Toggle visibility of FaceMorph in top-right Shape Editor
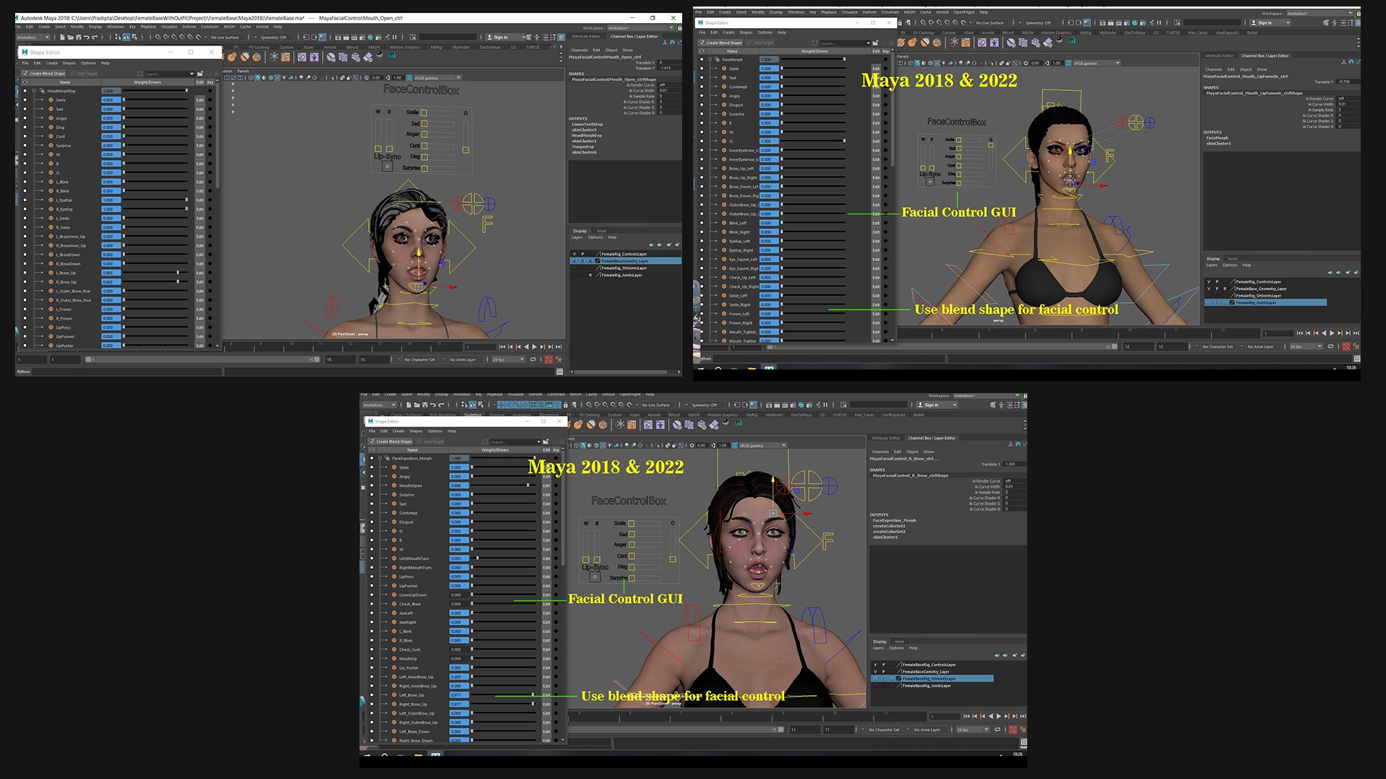The width and height of the screenshot is (1386, 779). point(702,59)
